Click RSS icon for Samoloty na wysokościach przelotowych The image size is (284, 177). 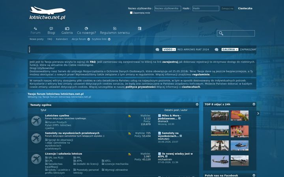pyautogui.click(x=129, y=134)
